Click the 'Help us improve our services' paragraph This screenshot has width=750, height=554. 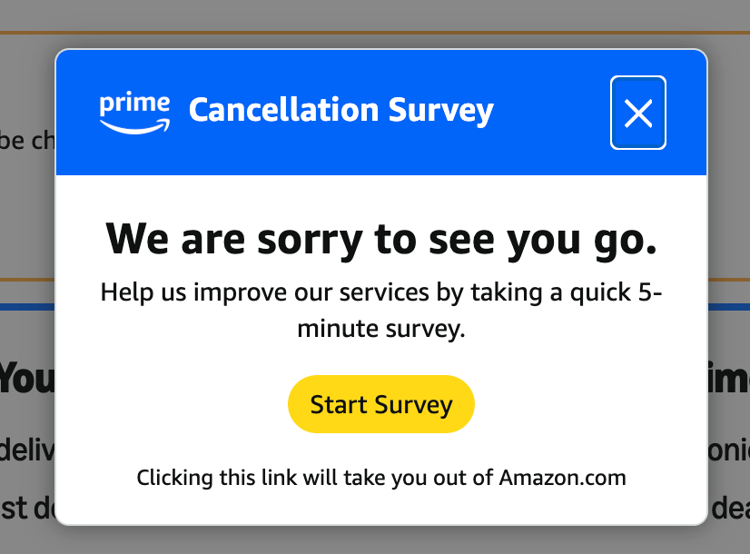pos(381,311)
